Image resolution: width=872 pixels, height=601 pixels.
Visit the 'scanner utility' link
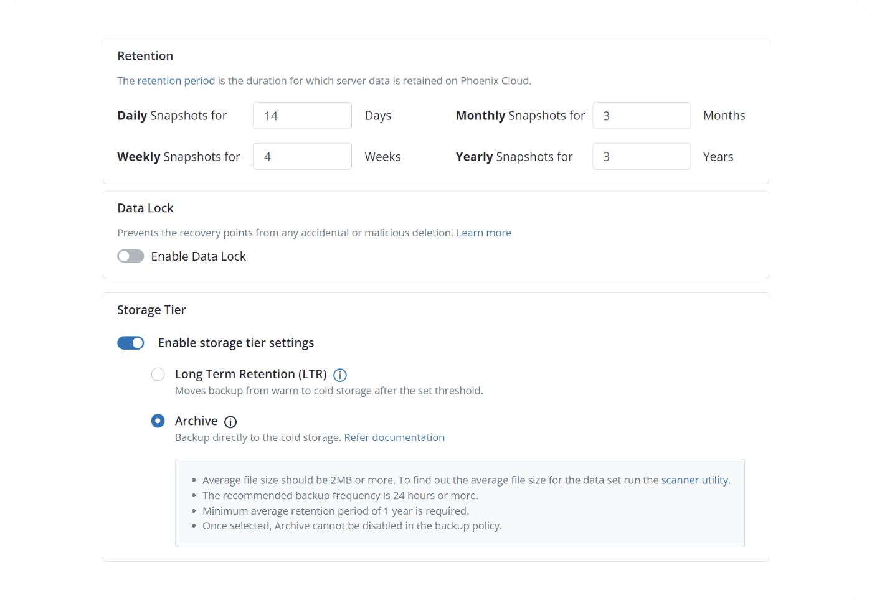click(x=694, y=480)
